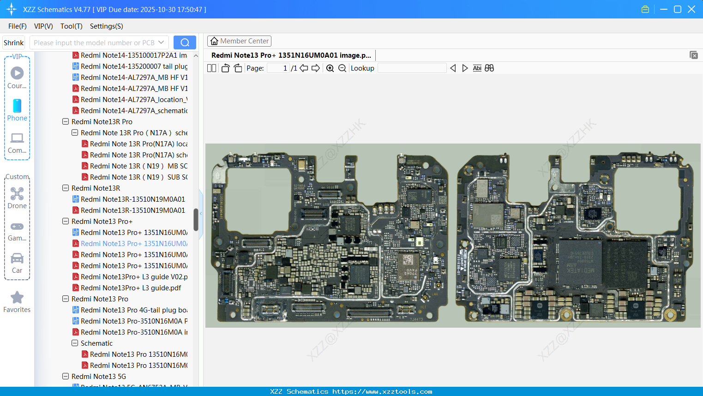Click the blue search button
This screenshot has height=396, width=703.
pos(185,42)
